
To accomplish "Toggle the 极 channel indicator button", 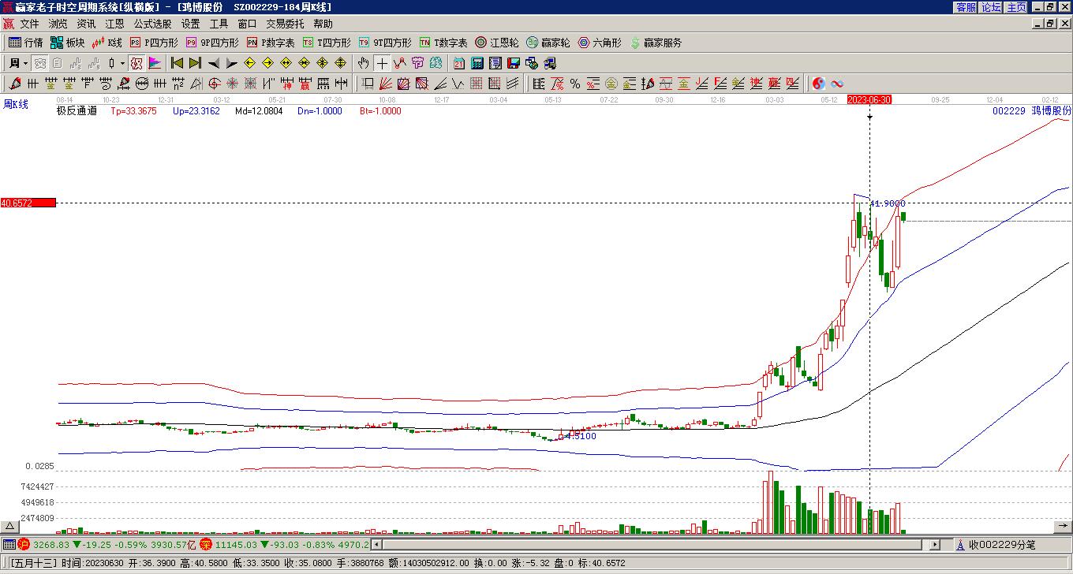I will pos(136,63).
